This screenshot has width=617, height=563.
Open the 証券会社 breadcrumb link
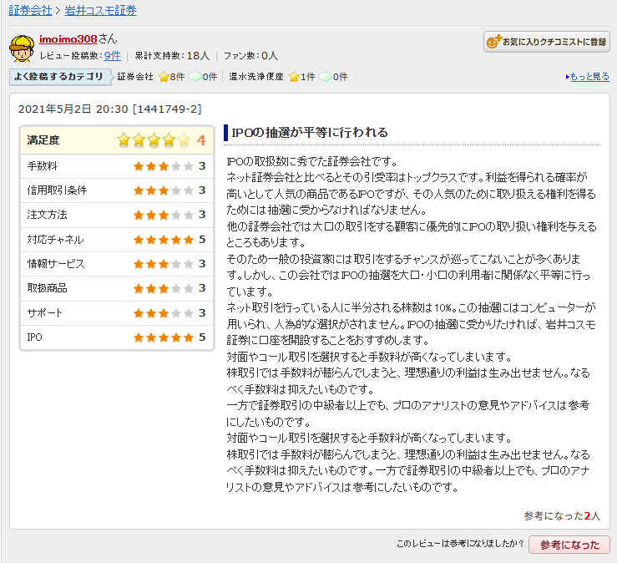pos(29,11)
